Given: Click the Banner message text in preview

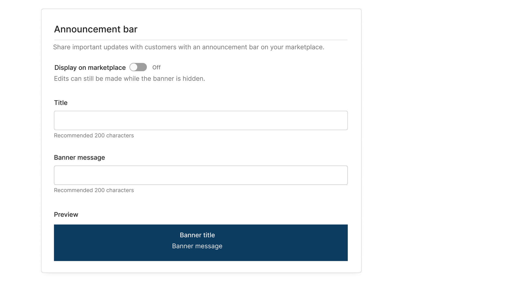Looking at the screenshot, I should (x=197, y=246).
